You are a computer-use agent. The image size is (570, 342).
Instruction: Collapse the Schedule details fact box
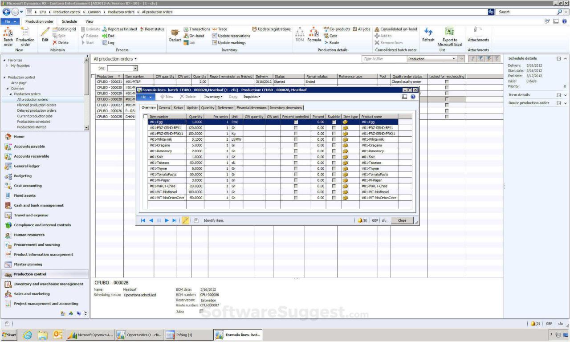pos(566,58)
